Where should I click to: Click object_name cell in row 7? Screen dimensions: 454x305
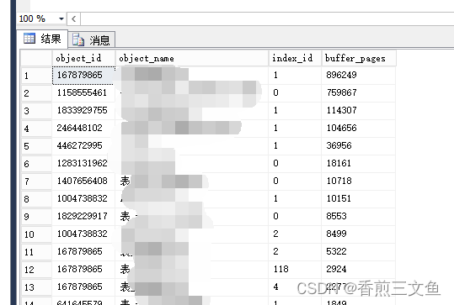[x=192, y=181]
